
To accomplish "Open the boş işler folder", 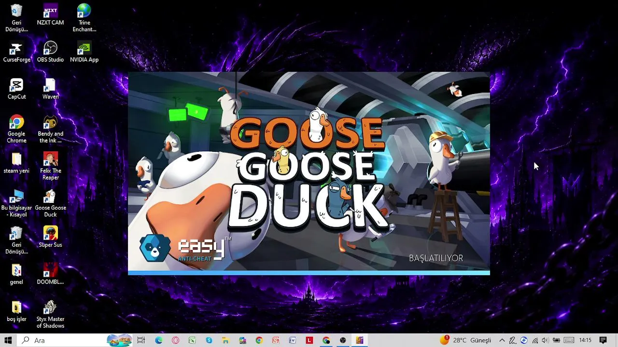I will [x=16, y=311].
